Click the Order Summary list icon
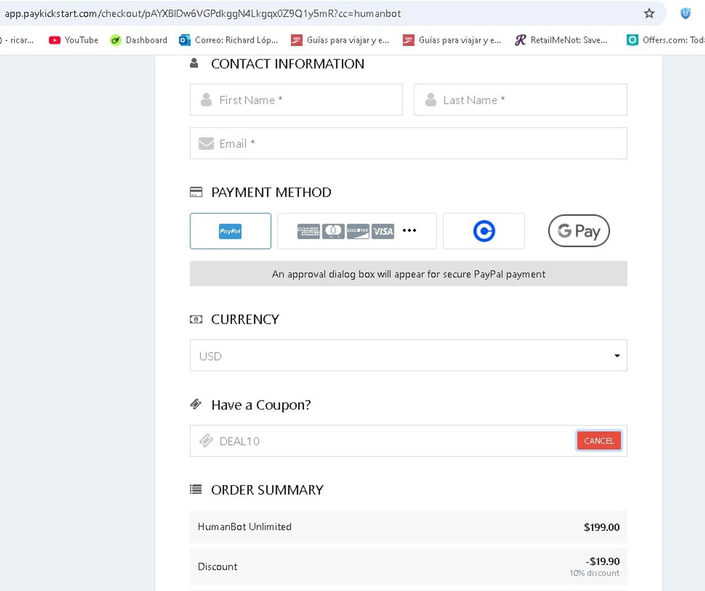 click(x=196, y=490)
